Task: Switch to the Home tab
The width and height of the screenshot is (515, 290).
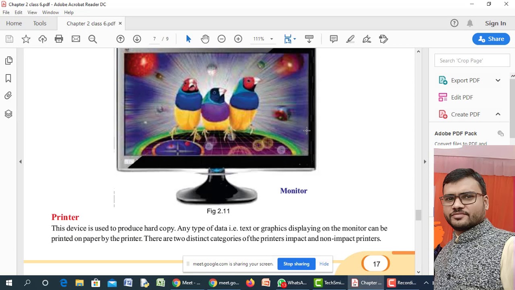Action: (x=14, y=23)
